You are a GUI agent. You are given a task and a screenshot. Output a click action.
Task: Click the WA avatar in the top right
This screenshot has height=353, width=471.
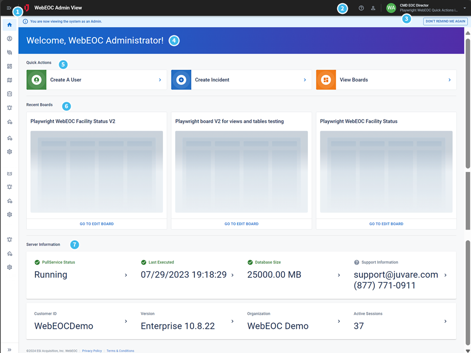pos(390,8)
